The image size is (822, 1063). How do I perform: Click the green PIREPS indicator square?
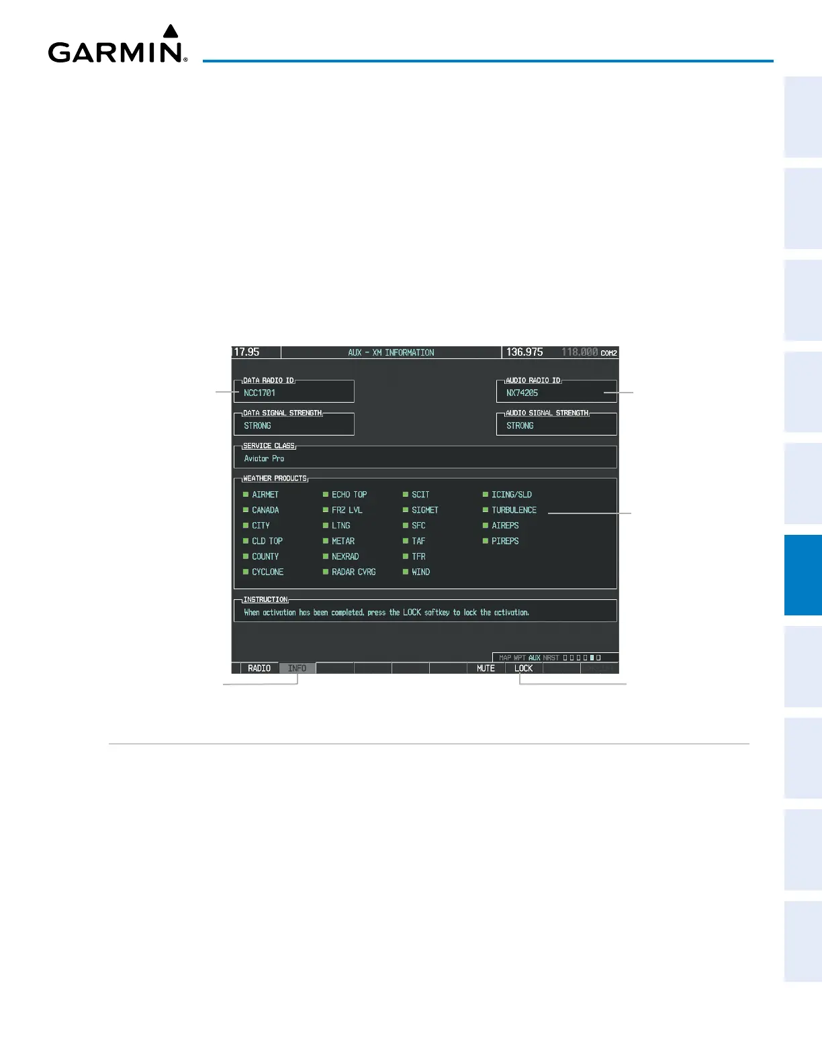click(x=486, y=541)
